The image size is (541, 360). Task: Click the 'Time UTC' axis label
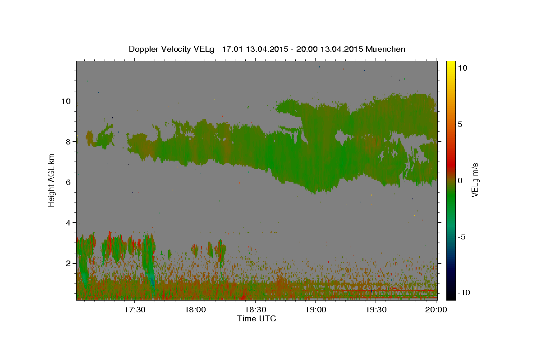[257, 319]
